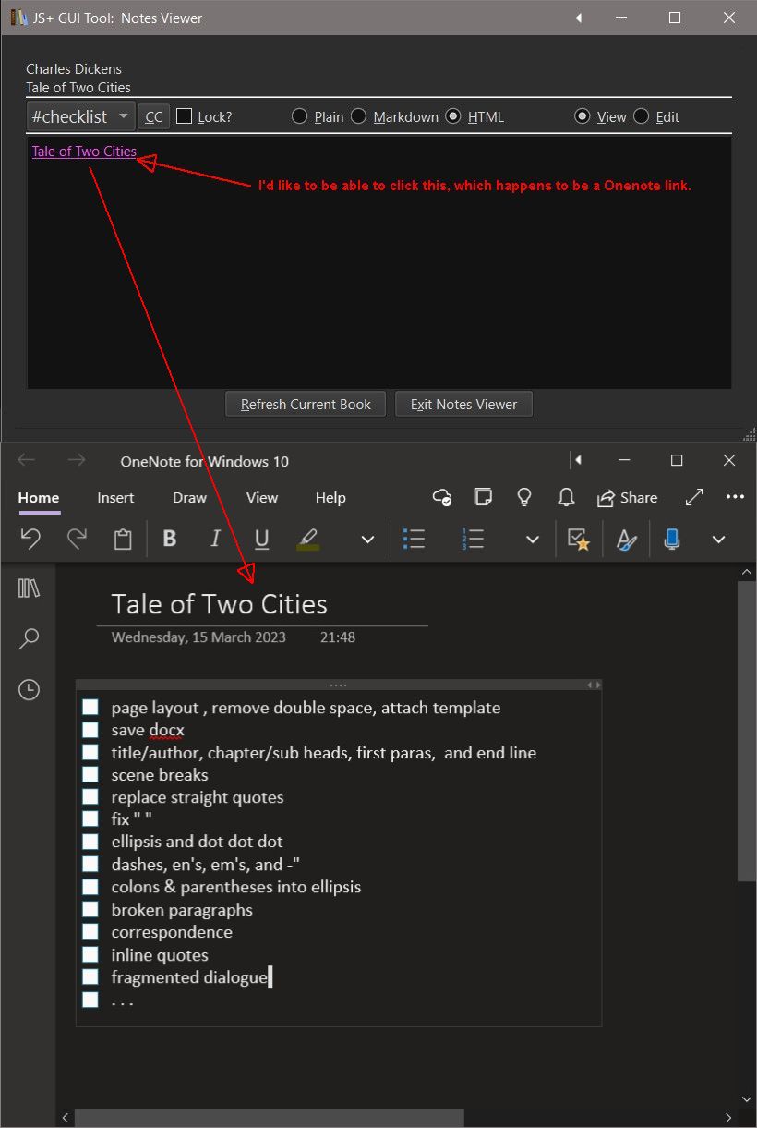Start Dictate with the microphone icon
757x1128 pixels.
click(x=672, y=540)
